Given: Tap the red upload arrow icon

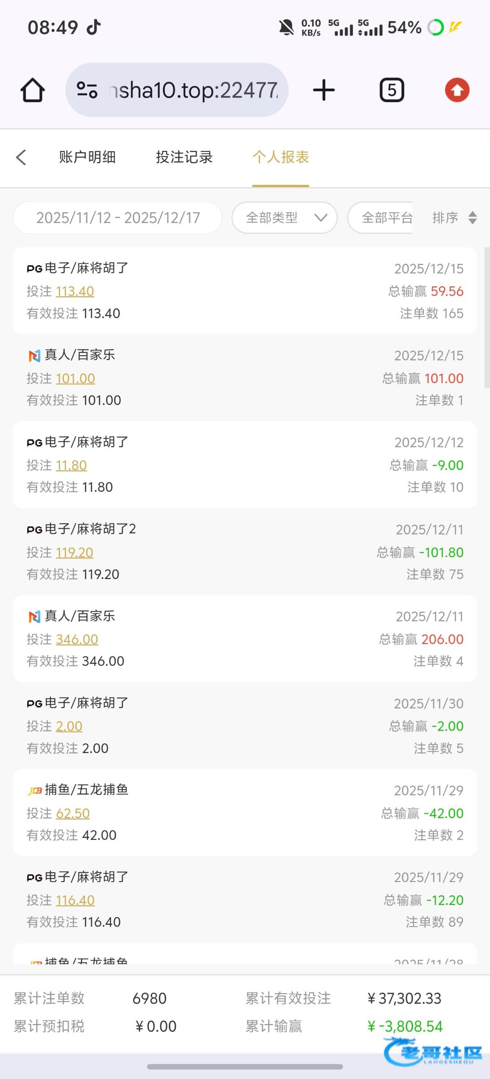Looking at the screenshot, I should 457,90.
